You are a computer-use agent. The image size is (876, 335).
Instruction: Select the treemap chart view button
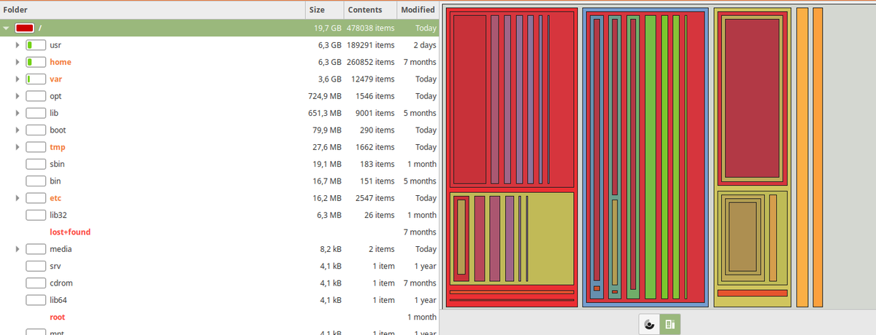pyautogui.click(x=670, y=325)
